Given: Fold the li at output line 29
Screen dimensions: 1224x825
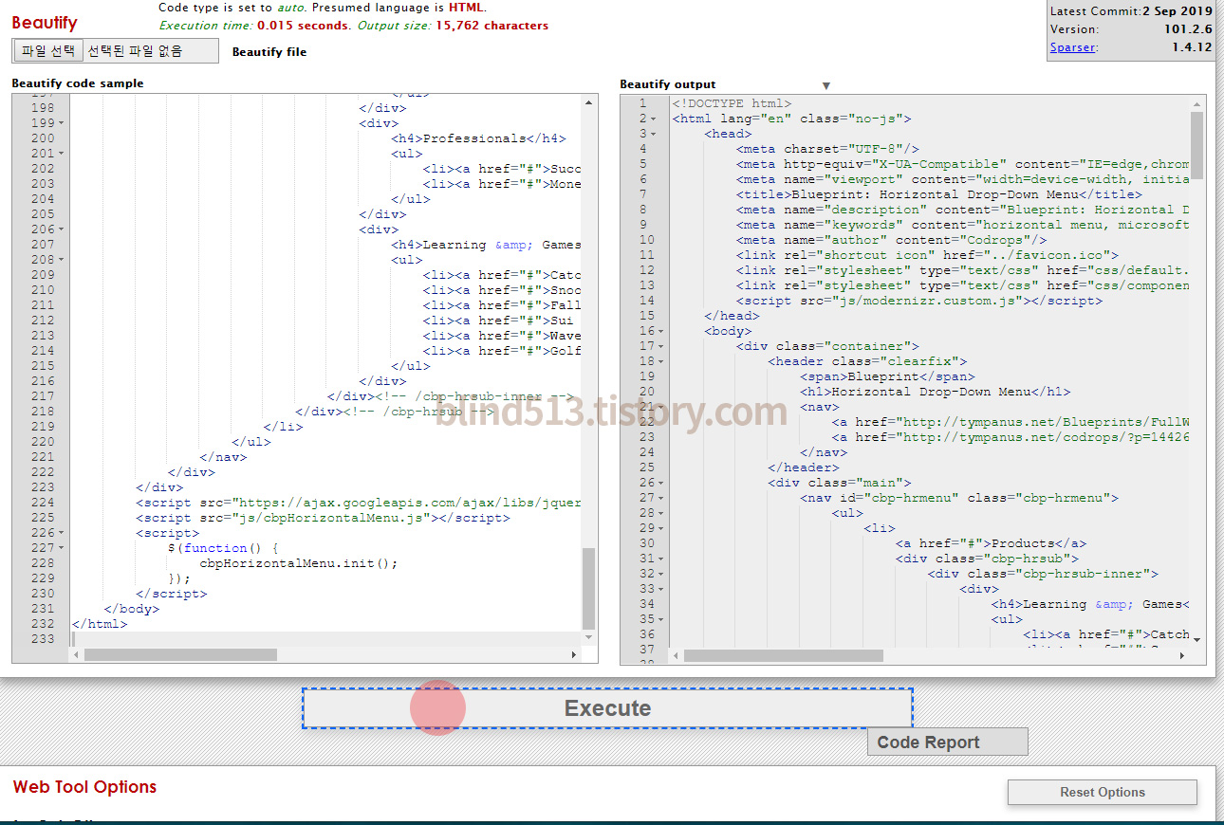Looking at the screenshot, I should [661, 528].
